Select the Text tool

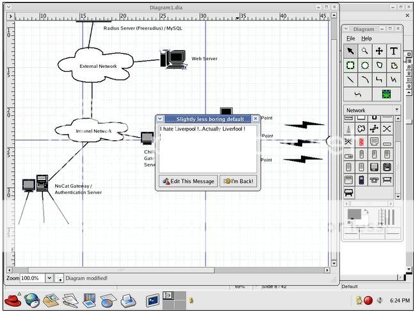394,51
